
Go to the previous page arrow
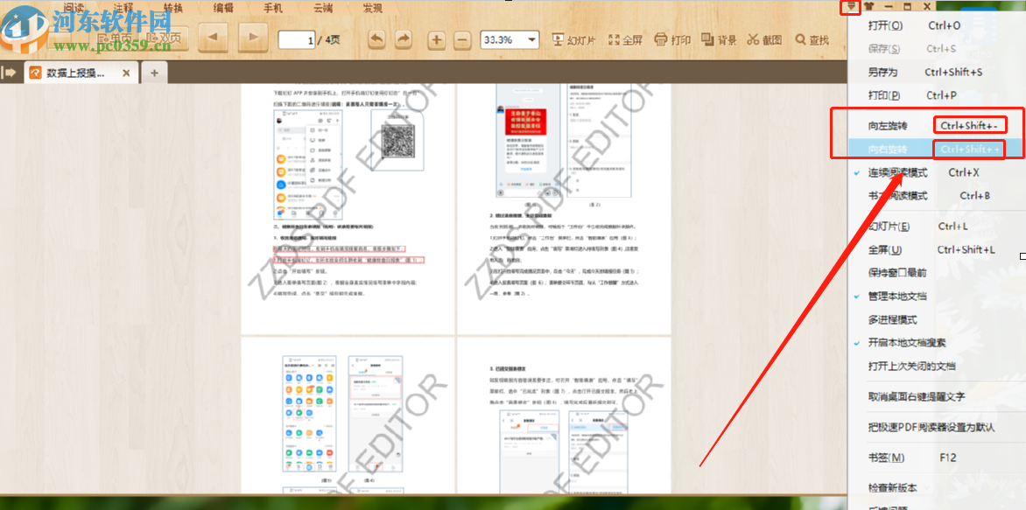(215, 38)
